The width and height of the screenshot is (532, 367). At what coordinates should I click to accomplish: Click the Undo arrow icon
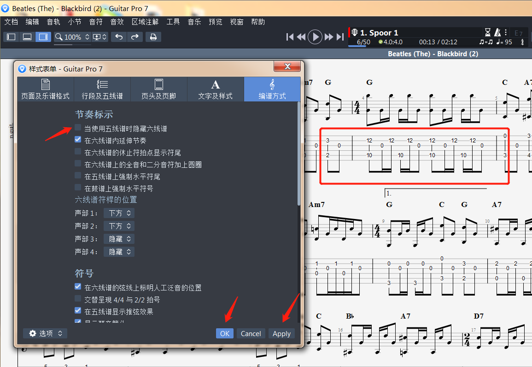[x=119, y=37]
